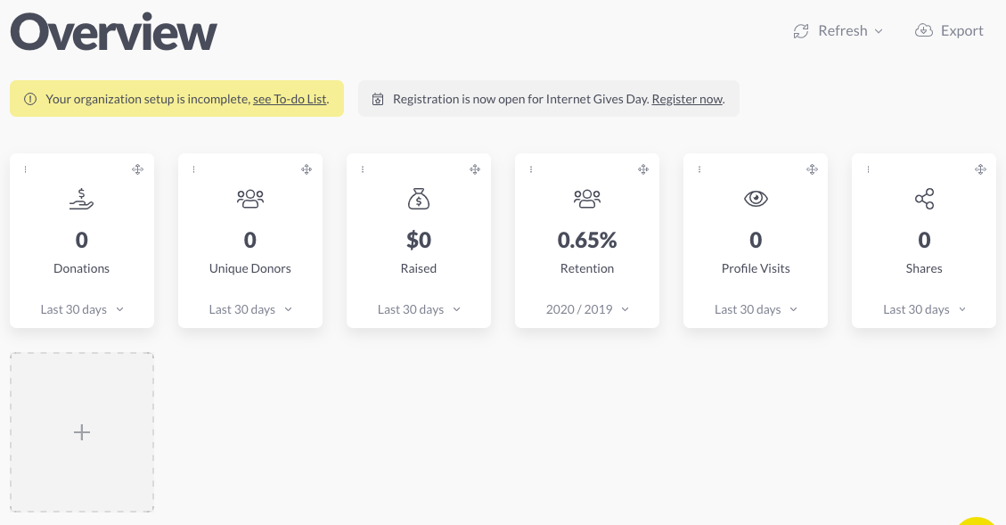1006x525 pixels.
Task: Open the three-dot menu on Retention card
Action: point(531,169)
